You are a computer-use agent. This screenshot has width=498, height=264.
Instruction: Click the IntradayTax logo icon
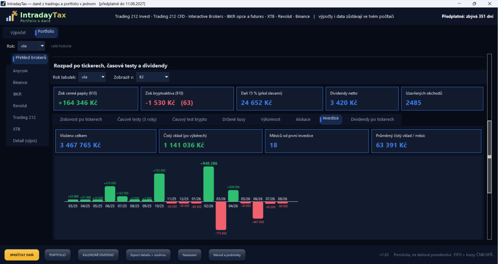(x=12, y=16)
